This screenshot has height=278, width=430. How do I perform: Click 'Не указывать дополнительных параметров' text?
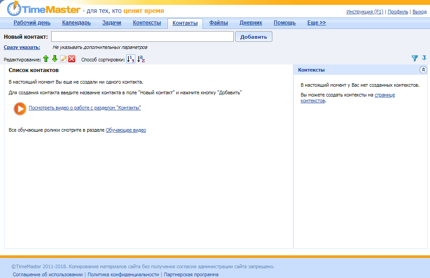[100, 47]
